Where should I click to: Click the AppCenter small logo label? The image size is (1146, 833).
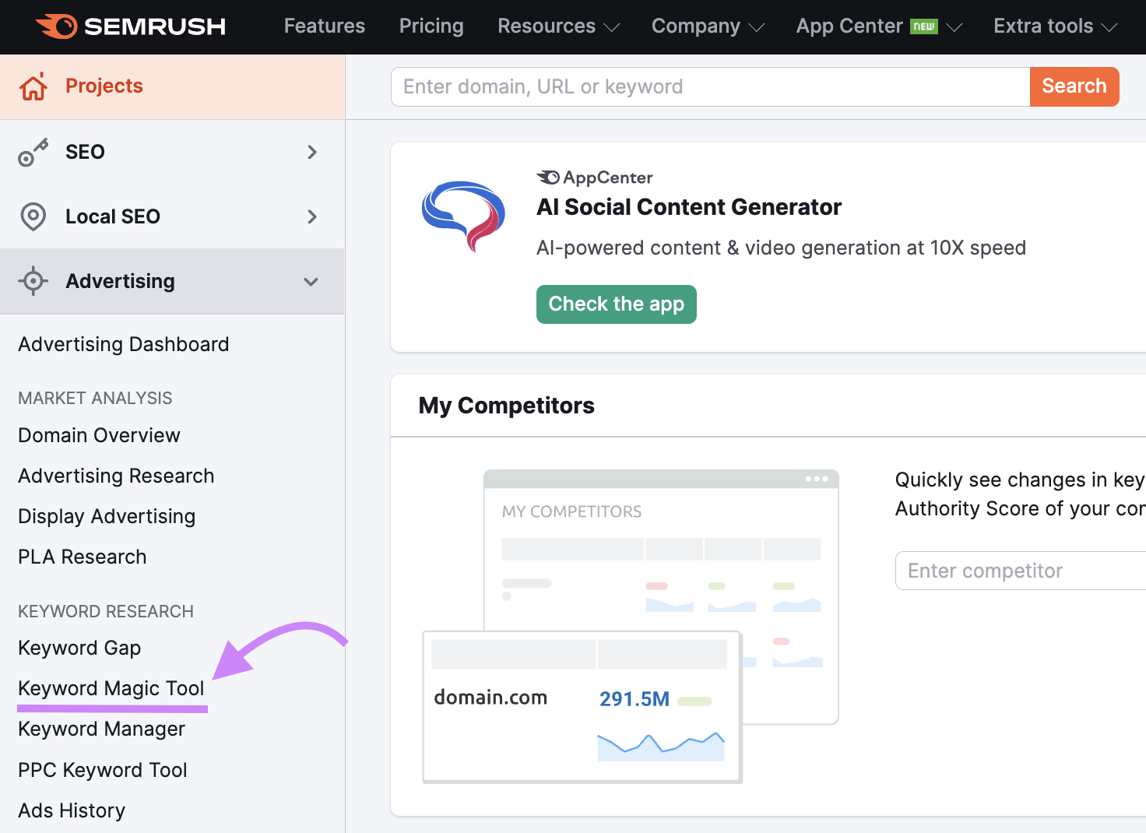(x=595, y=177)
